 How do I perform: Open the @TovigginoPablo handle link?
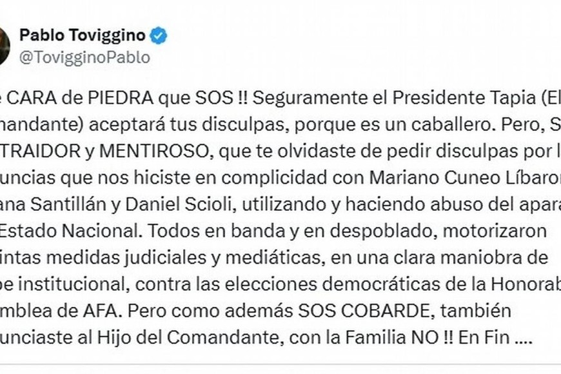pyautogui.click(x=84, y=57)
